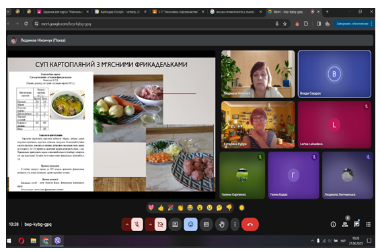Click microphone permission icon in address bar
The image size is (380, 252).
click(276, 24)
